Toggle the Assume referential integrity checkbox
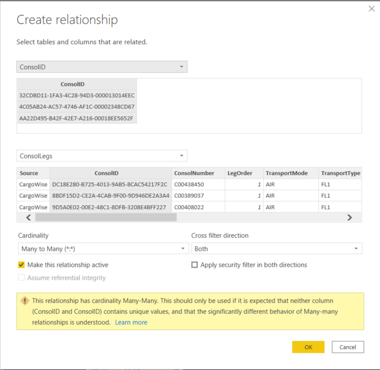Screen dimensions: 380x370 [22, 278]
